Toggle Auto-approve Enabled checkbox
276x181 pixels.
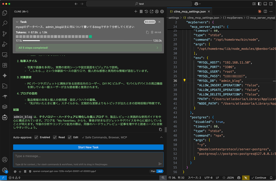36,137
